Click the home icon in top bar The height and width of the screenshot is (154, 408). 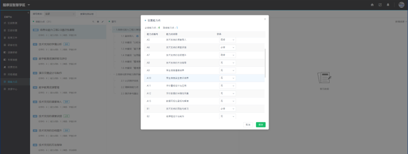(x=372, y=5)
